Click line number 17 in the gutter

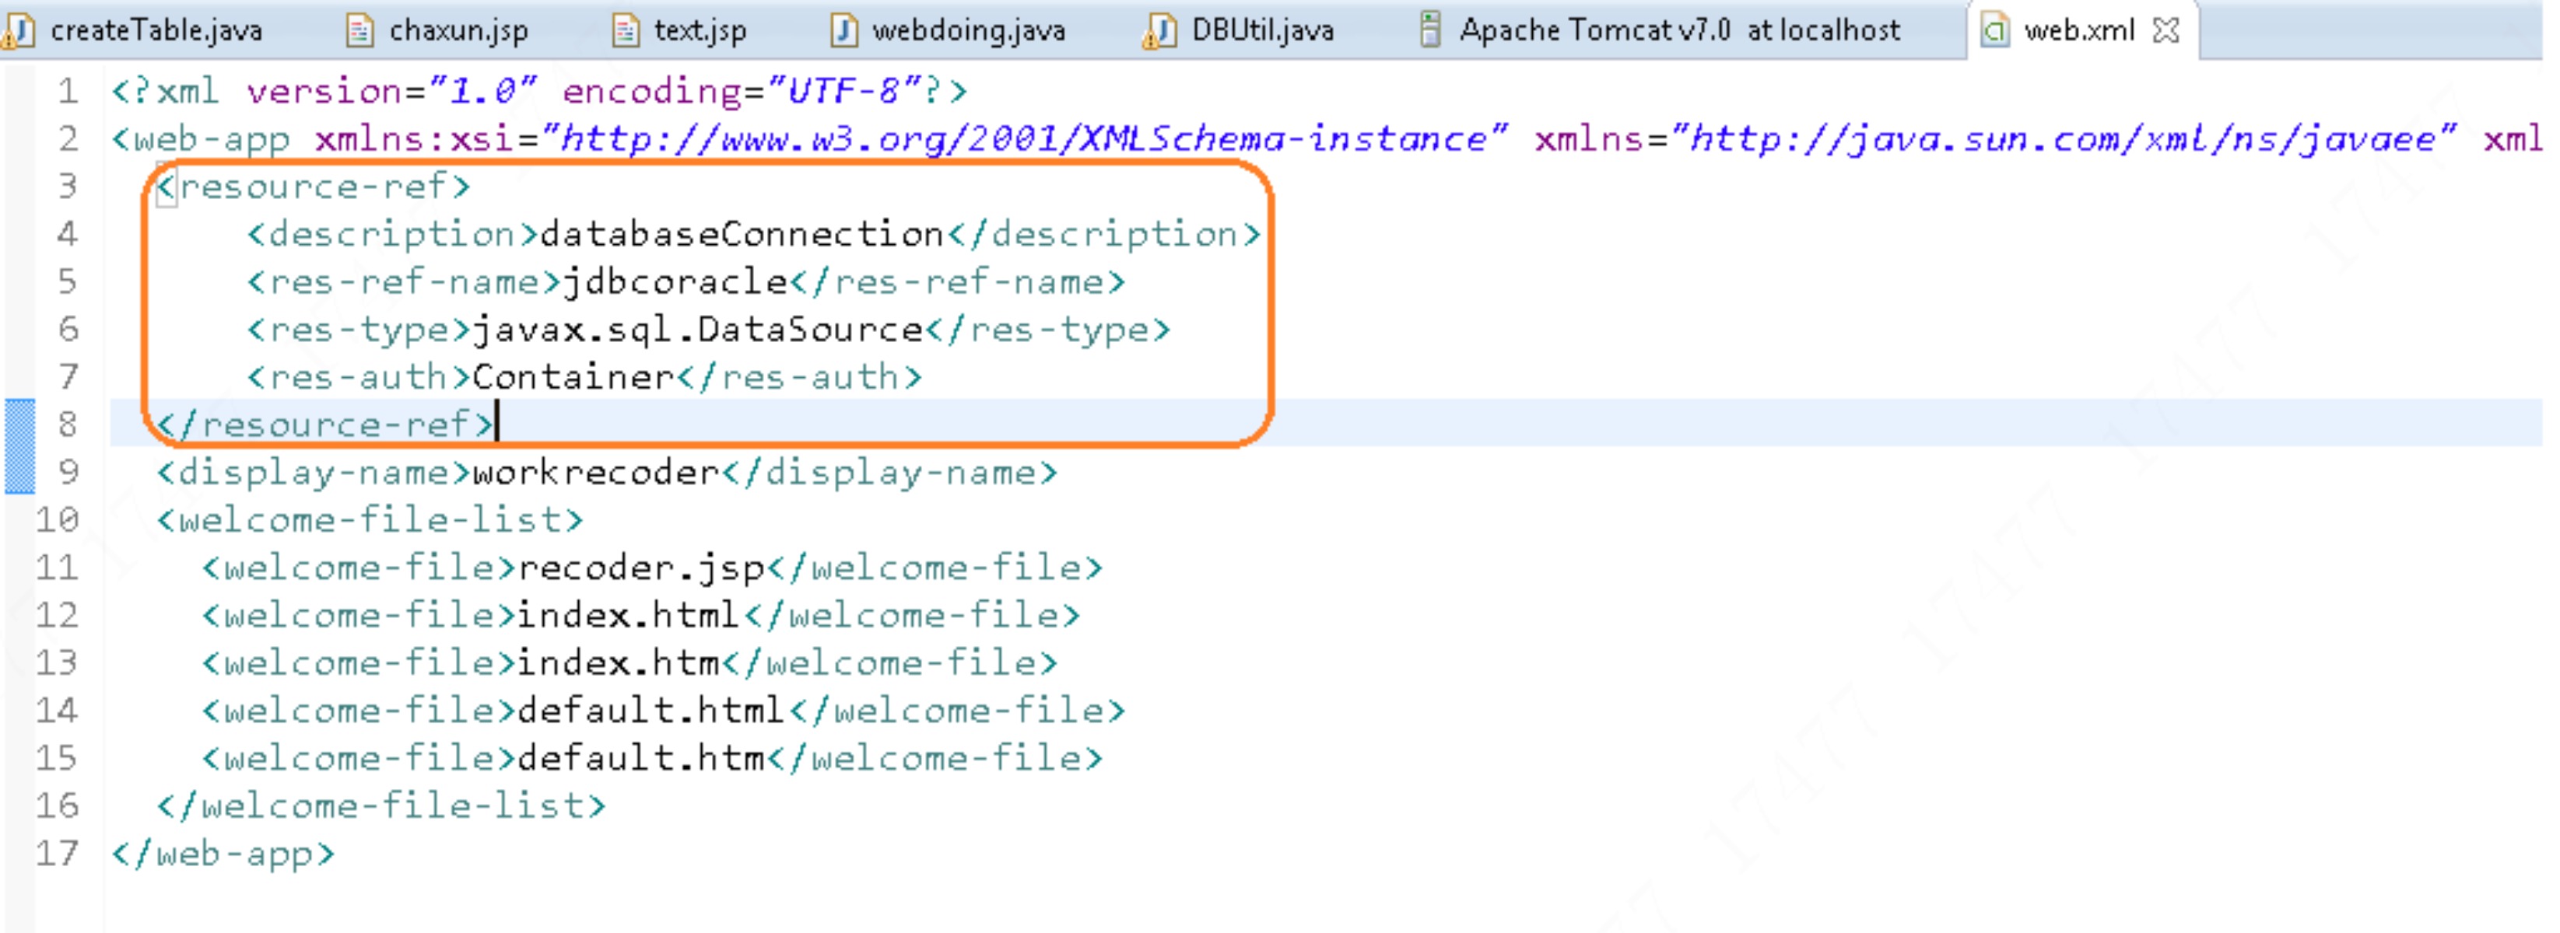click(x=57, y=854)
